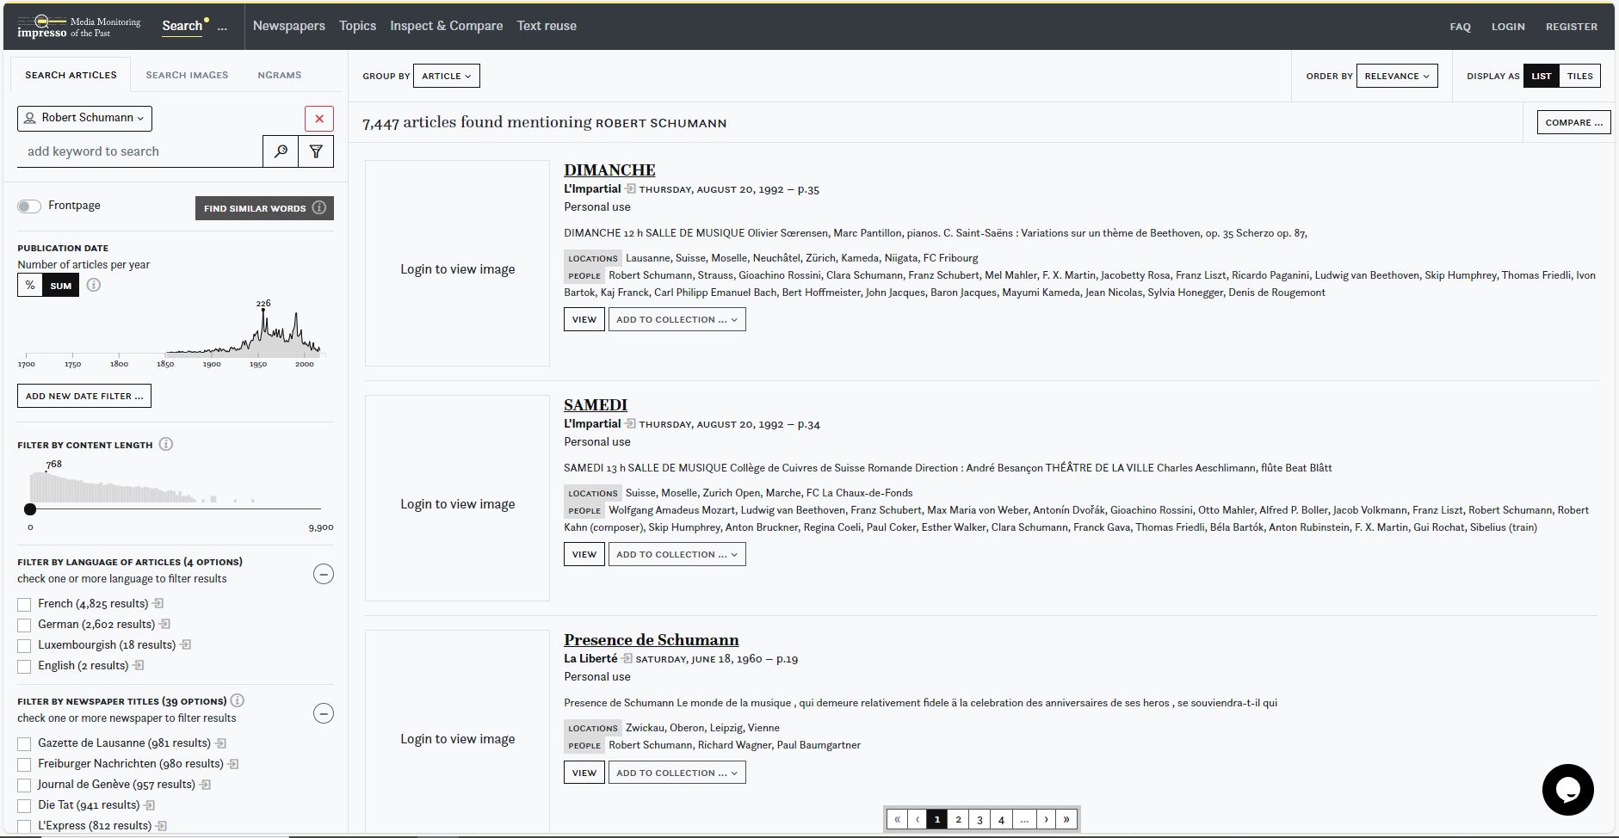Show info icon beside the % SUM toggle

pos(94,285)
